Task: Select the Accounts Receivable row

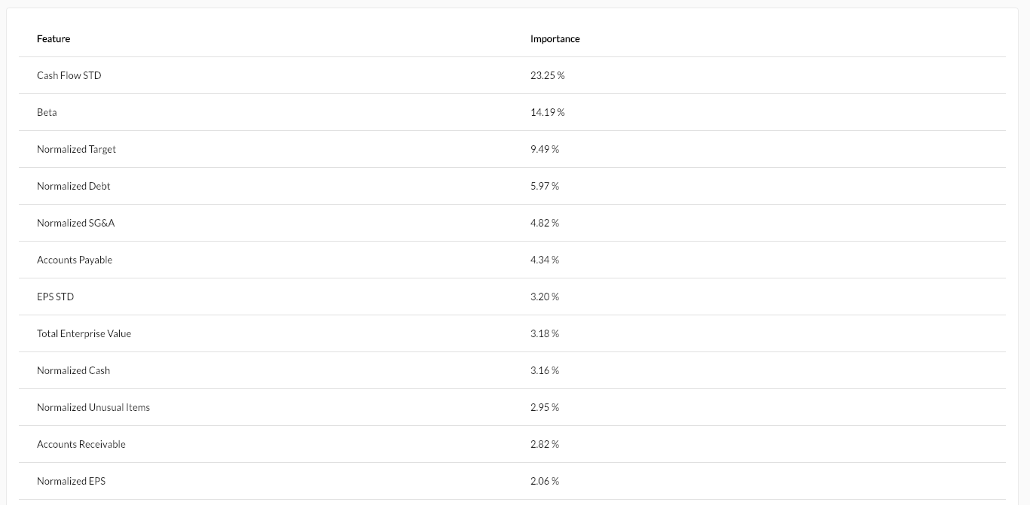Action: point(512,444)
